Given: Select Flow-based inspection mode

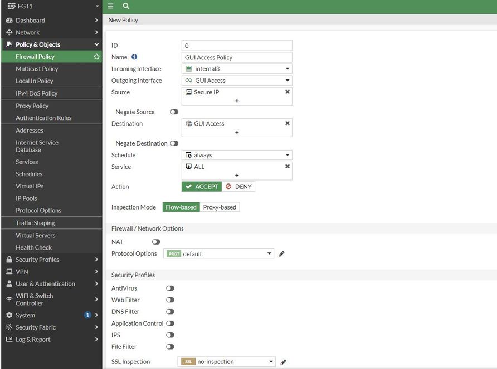Looking at the screenshot, I should tap(181, 207).
